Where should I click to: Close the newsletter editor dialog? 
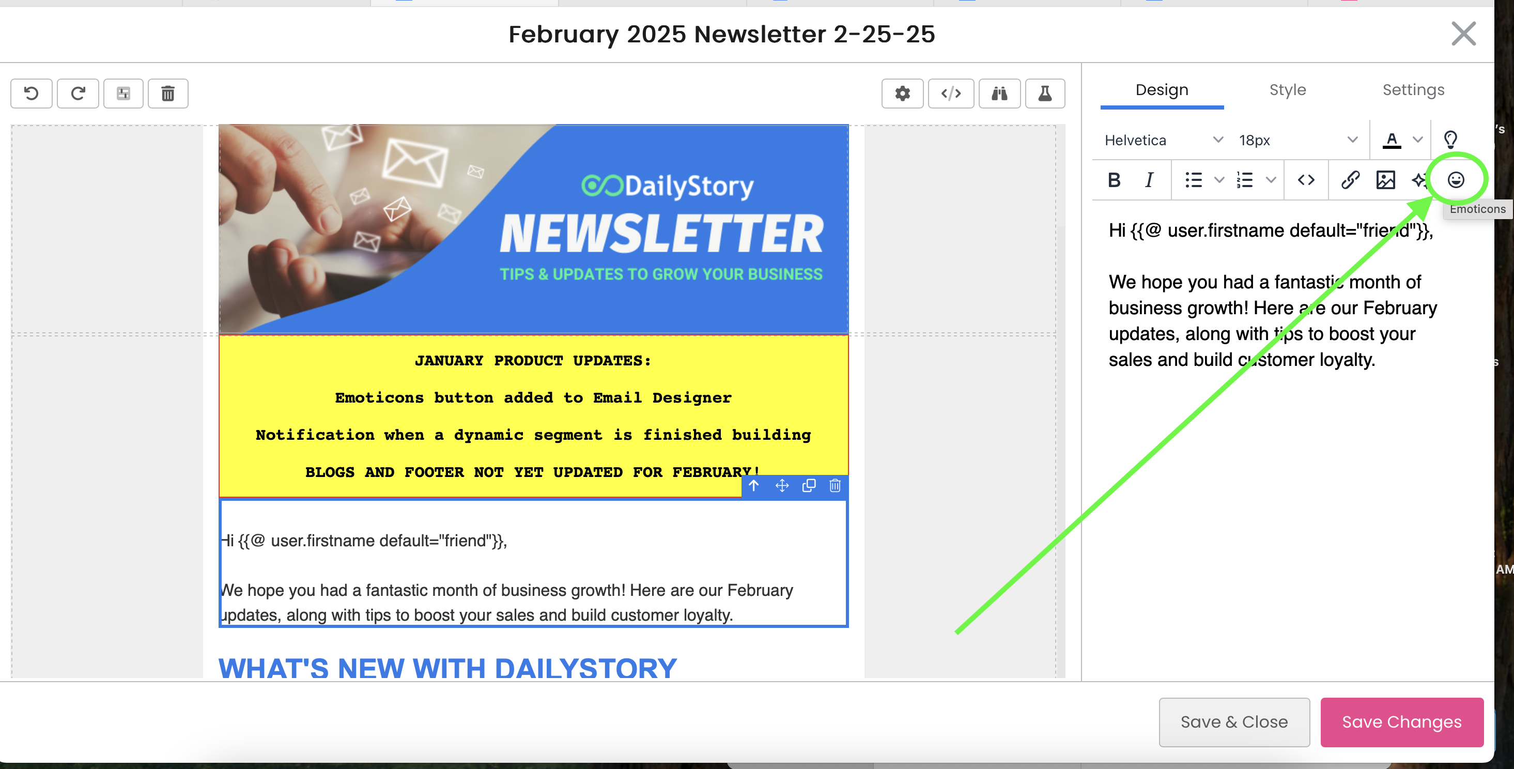pos(1463,34)
